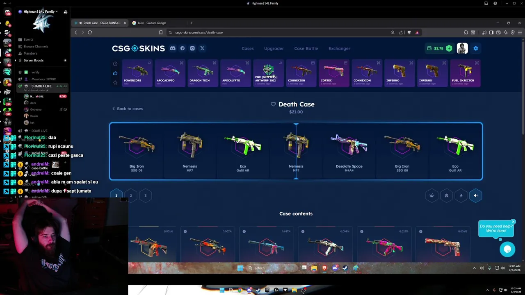Bookmark this page in address bar
Image resolution: width=525 pixels, height=295 pixels.
tap(161, 32)
